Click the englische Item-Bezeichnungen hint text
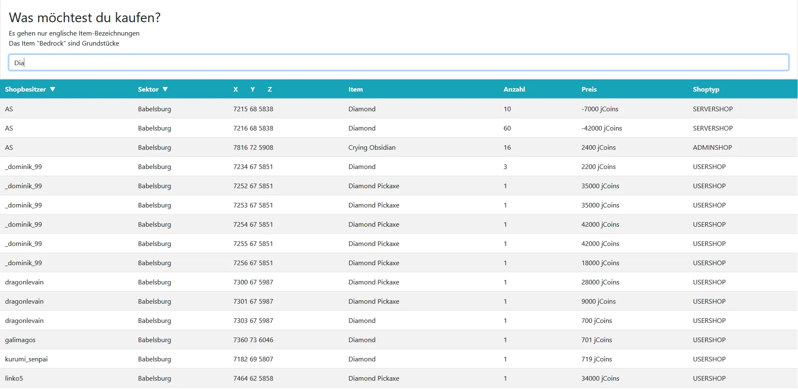The image size is (798, 389). click(74, 33)
